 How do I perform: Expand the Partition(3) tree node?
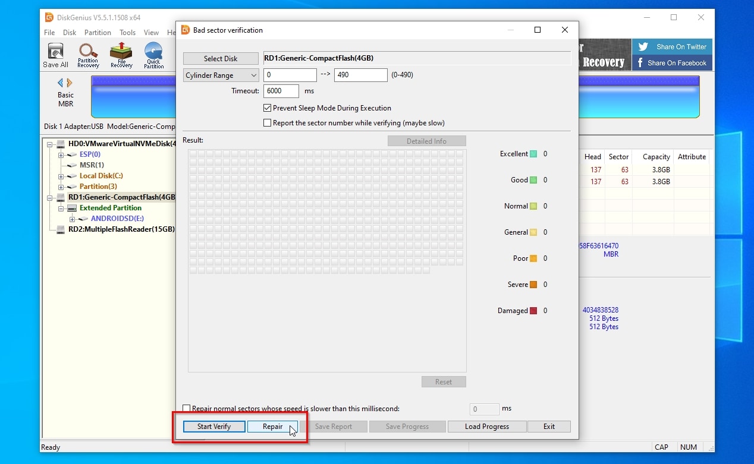61,187
